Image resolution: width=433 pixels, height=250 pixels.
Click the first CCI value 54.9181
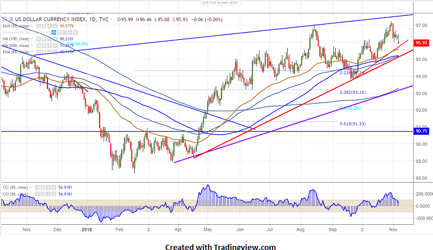[65, 187]
